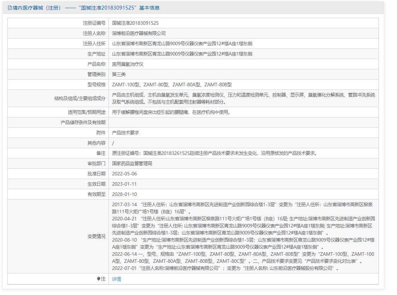
Task: Click the 有效期至 label
Action: (x=97, y=194)
